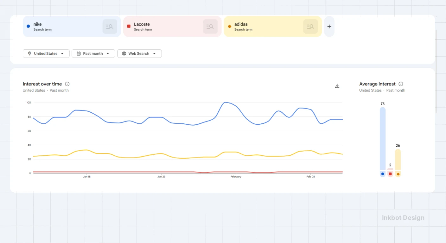Show info for Interest over time
Viewport: 446px width, 243px height.
pyautogui.click(x=67, y=84)
